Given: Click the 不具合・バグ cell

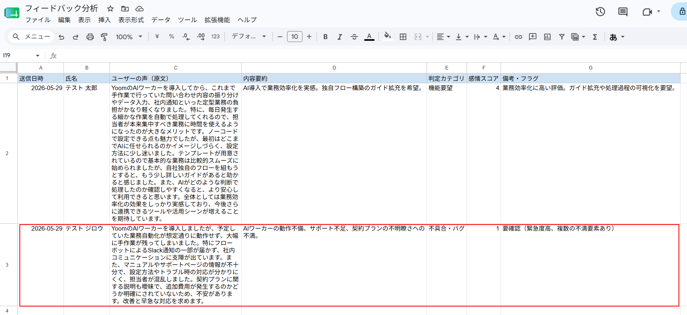Looking at the screenshot, I should [447, 265].
